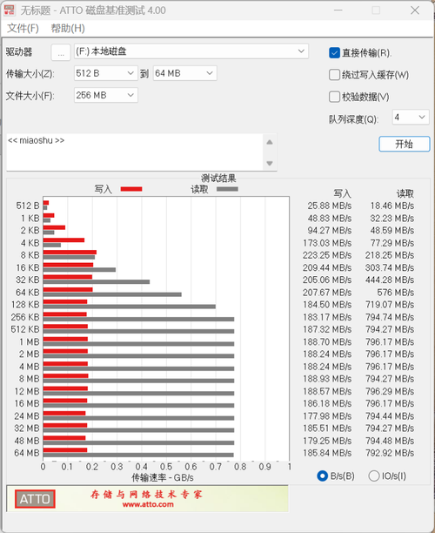Expand the 256 MB file size dropdown
This screenshot has width=435, height=533.
[x=106, y=95]
